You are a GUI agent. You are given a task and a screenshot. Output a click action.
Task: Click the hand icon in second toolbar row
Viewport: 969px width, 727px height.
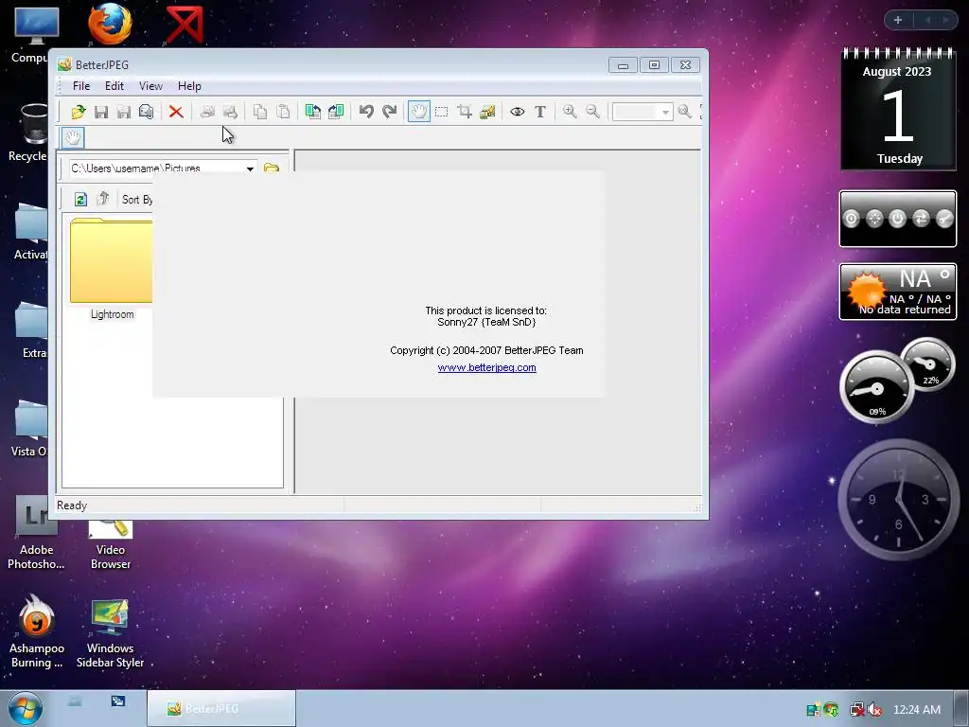[x=73, y=137]
